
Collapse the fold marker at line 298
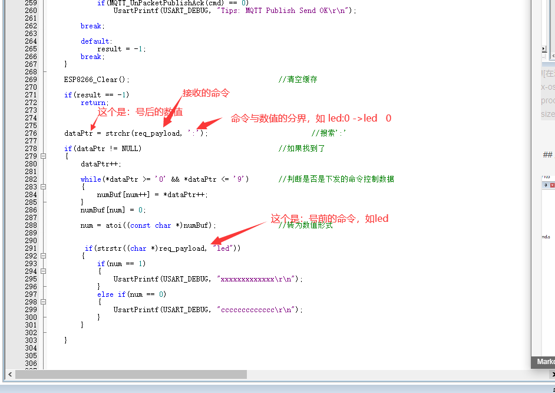point(43,302)
